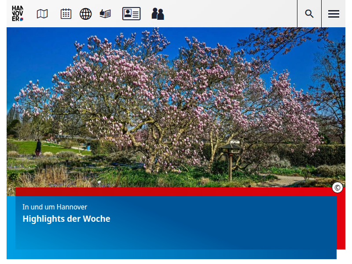Screen dimensions: 352x264
Task: Open the two-people silhouette icon
Action: [x=158, y=14]
